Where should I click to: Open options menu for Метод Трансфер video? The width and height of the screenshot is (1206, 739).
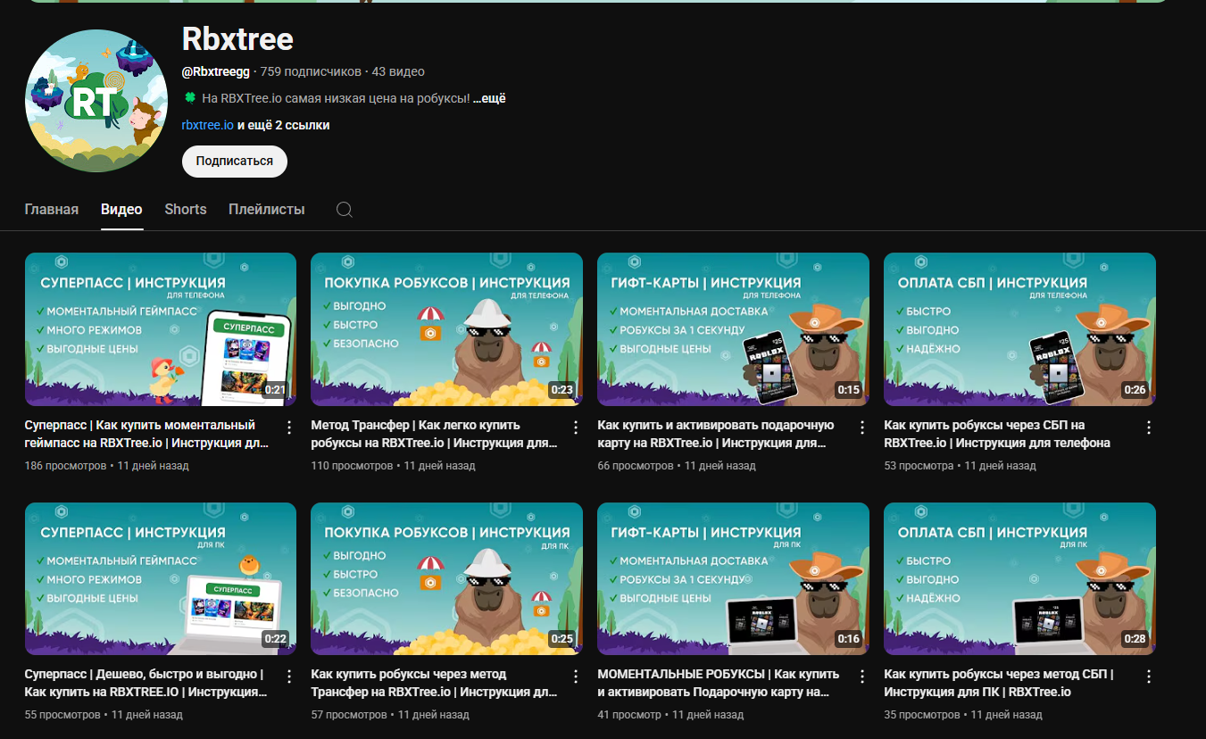click(x=576, y=428)
